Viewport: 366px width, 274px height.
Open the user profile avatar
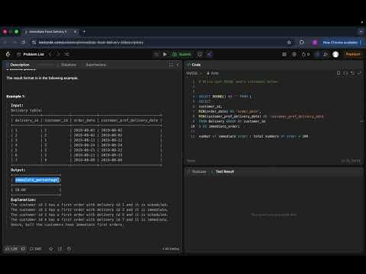click(x=335, y=54)
